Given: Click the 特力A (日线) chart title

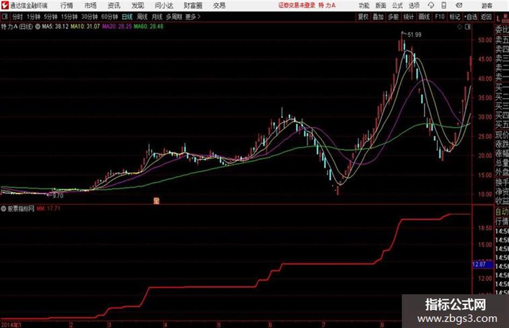Looking at the screenshot, I should (17, 26).
